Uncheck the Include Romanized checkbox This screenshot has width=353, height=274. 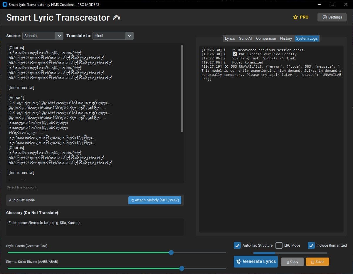(x=311, y=245)
